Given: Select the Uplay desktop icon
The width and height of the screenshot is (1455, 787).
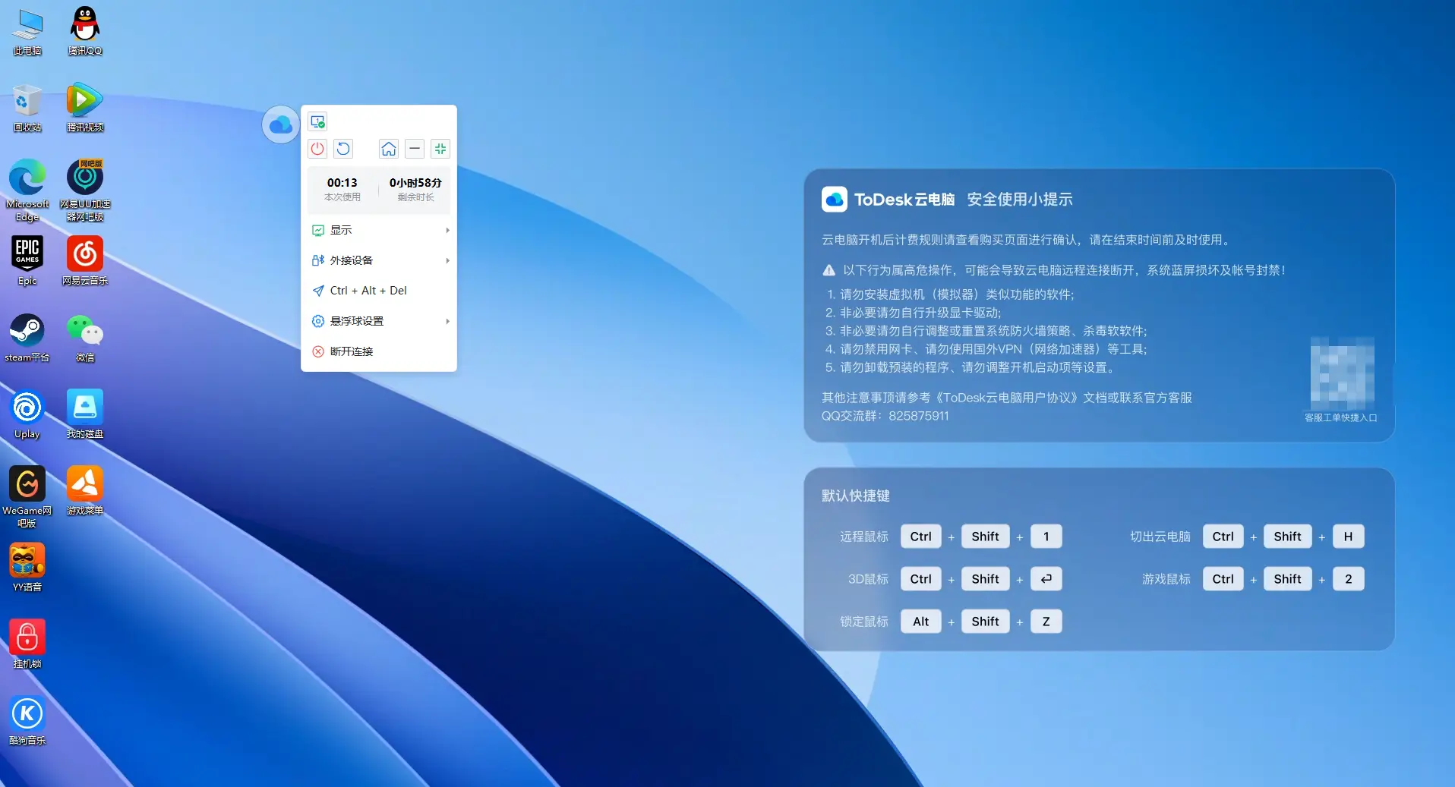Looking at the screenshot, I should (27, 415).
